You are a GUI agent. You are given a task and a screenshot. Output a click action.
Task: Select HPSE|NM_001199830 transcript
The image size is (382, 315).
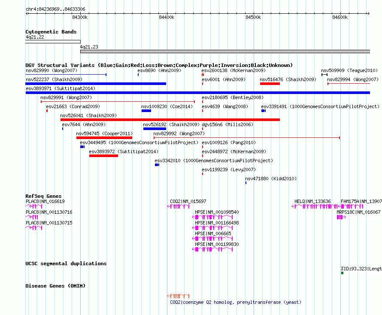click(x=217, y=244)
